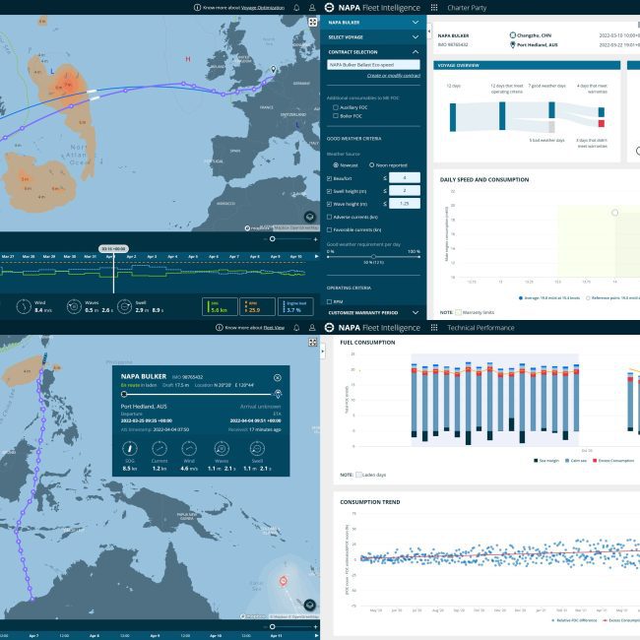Image resolution: width=640 pixels, height=640 pixels.
Task: Click the Beaufort limit field showing 4
Action: point(404,177)
